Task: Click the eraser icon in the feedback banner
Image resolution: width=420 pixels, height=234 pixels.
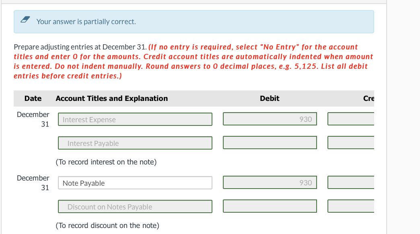Action: tap(25, 19)
